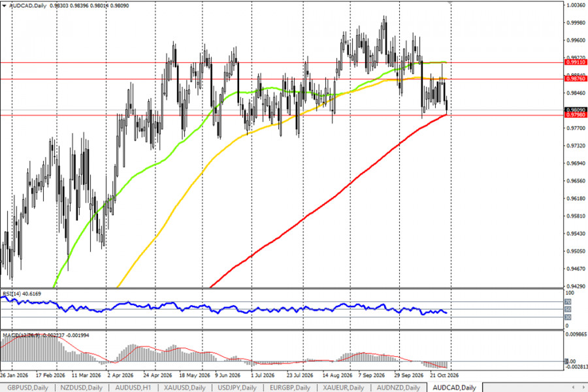The height and width of the screenshot is (392, 588).
Task: Select the 9 Jun 2026 date label
Action: coord(227,375)
